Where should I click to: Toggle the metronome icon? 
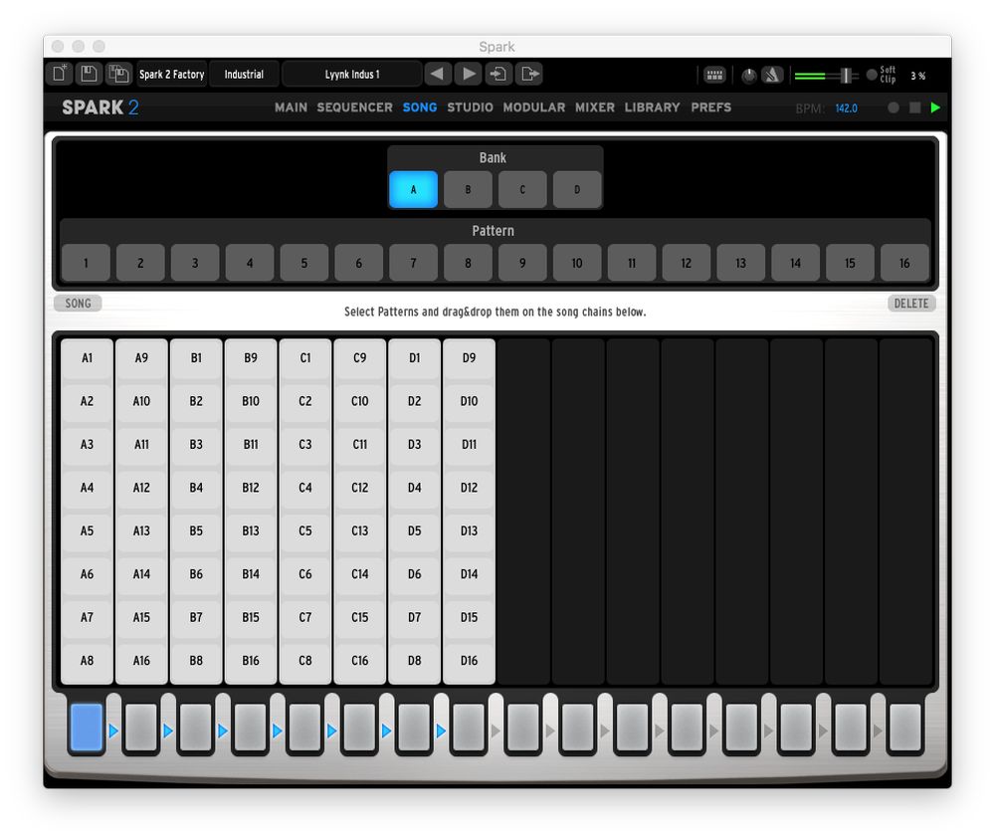[x=773, y=75]
